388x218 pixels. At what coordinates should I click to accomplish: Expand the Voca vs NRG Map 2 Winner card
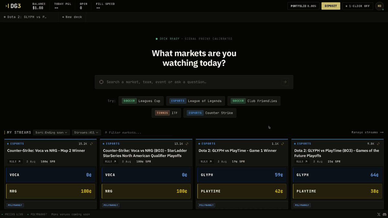pyautogui.click(x=92, y=144)
